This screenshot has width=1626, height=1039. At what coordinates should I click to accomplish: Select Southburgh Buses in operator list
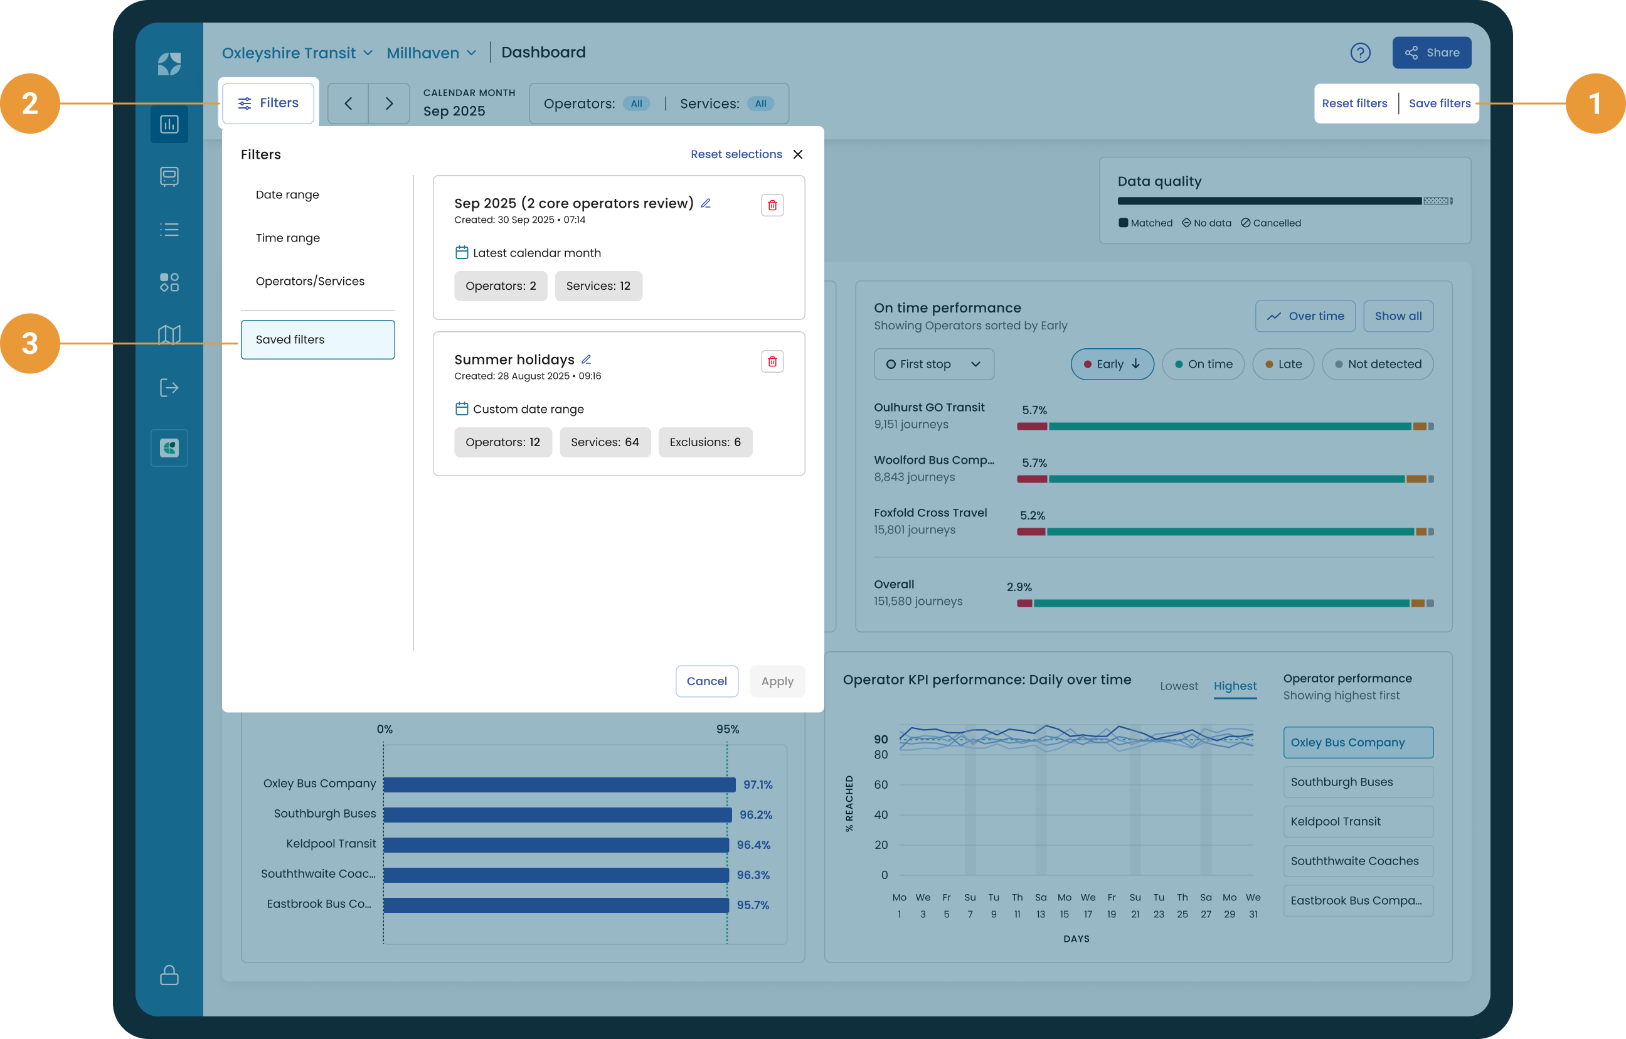click(x=1358, y=782)
